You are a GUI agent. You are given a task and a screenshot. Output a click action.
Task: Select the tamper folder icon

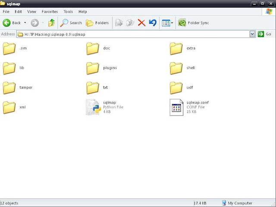pos(9,88)
